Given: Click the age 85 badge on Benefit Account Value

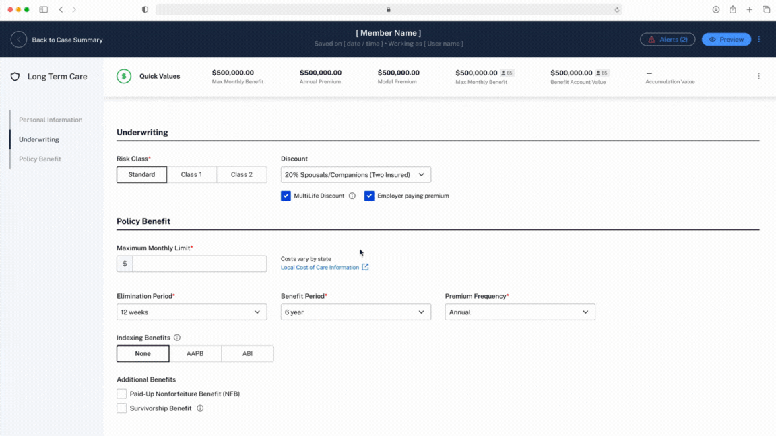Looking at the screenshot, I should tap(602, 73).
